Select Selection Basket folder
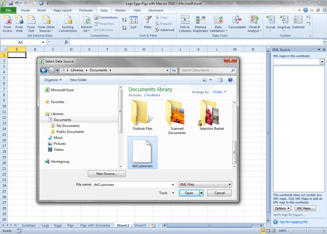The width and height of the screenshot is (327, 234). coord(211,115)
